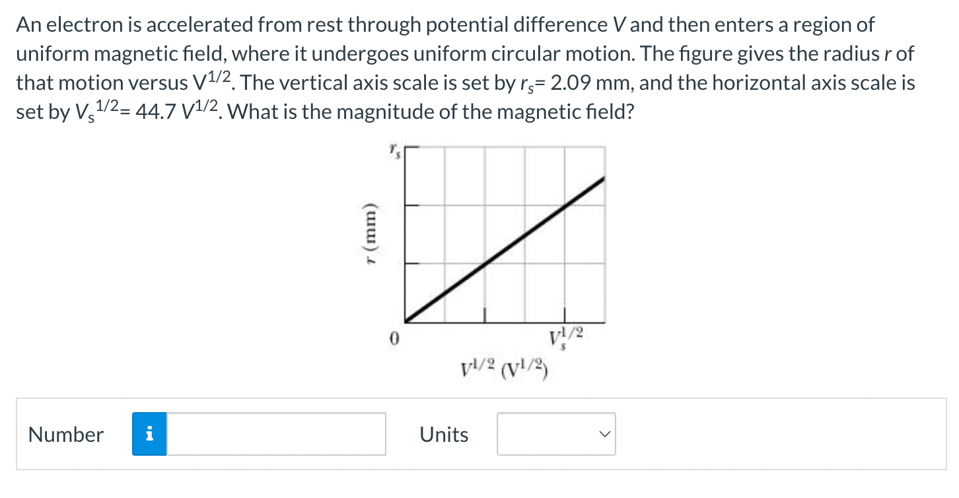Select the Number entry box to type an answer
This screenshot has height=498, width=959.
coord(277,434)
